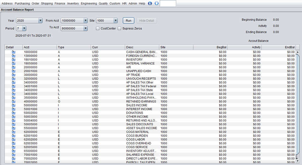Open detail folder for account 65000000
Viewport: 302px width, 165px height.
(14, 151)
